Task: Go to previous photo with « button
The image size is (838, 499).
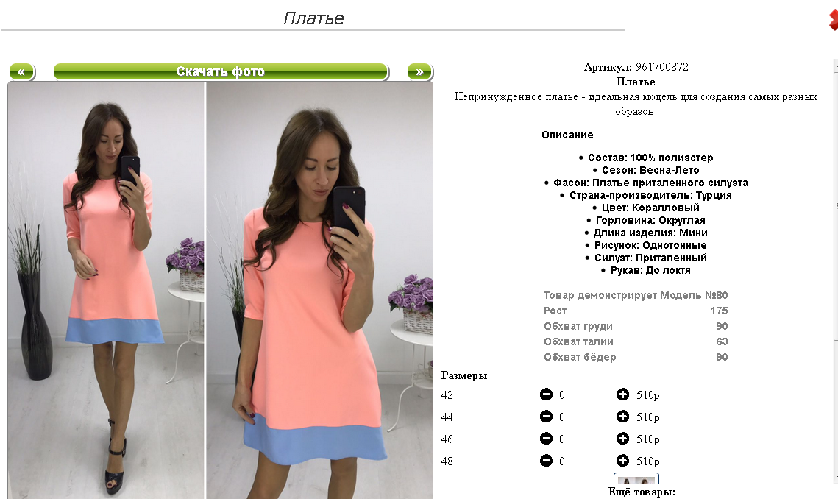Action: pos(21,71)
